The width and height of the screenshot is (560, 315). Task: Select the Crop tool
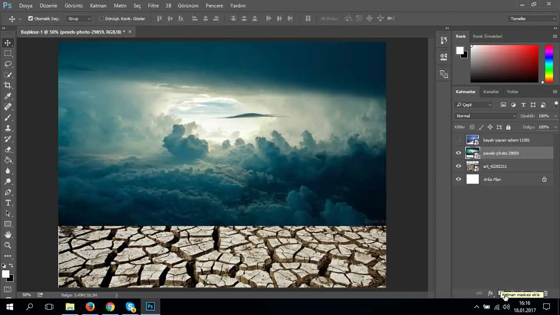(8, 85)
